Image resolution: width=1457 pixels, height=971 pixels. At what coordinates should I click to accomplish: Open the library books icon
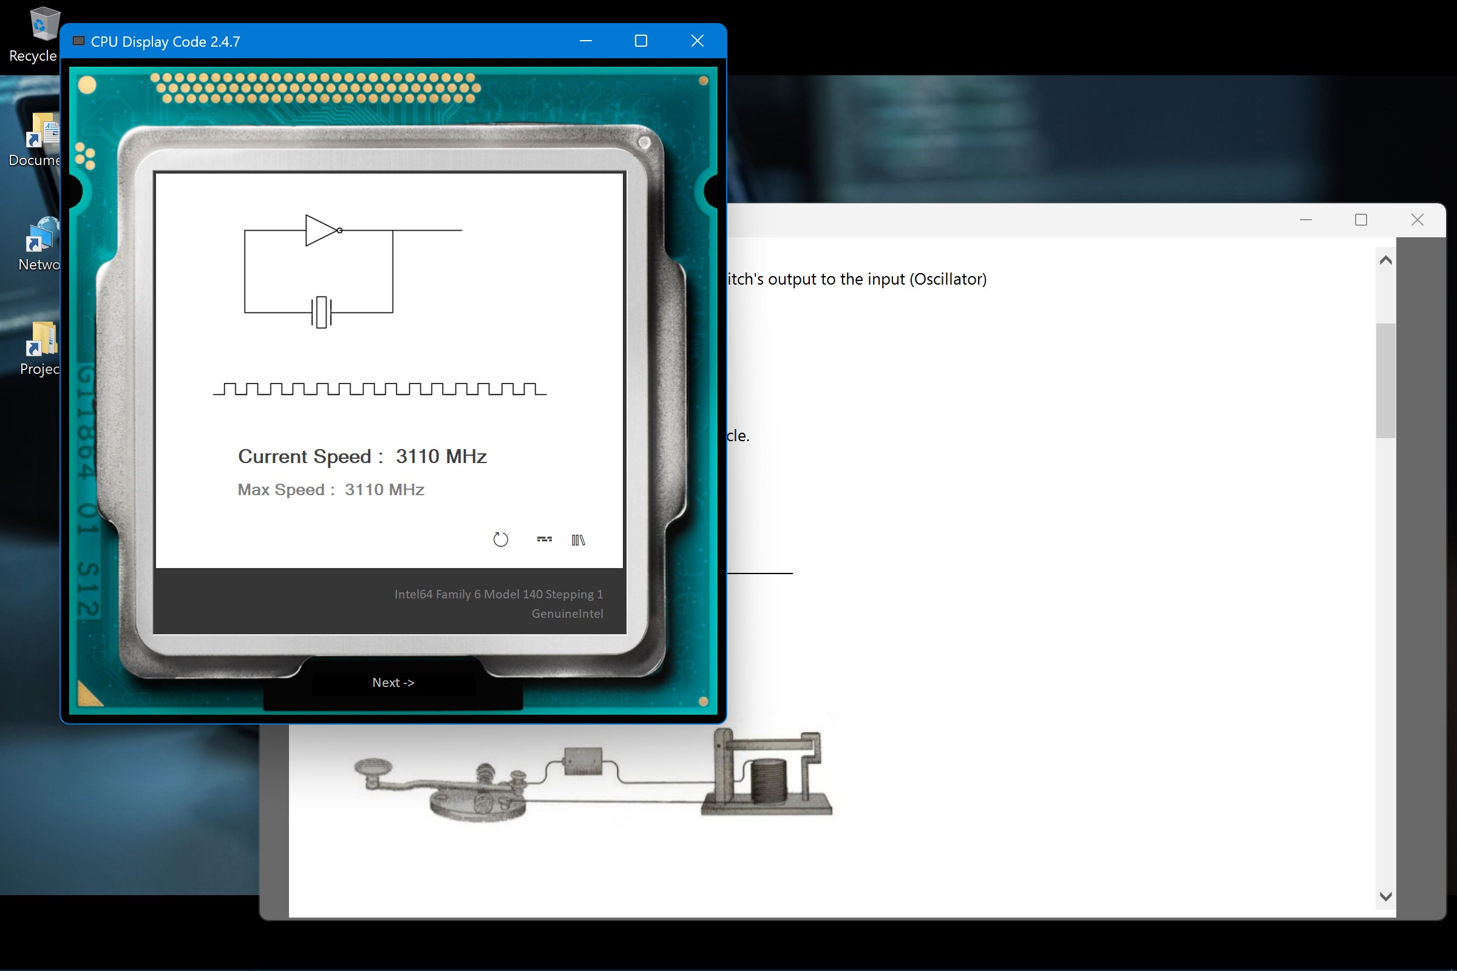point(578,540)
